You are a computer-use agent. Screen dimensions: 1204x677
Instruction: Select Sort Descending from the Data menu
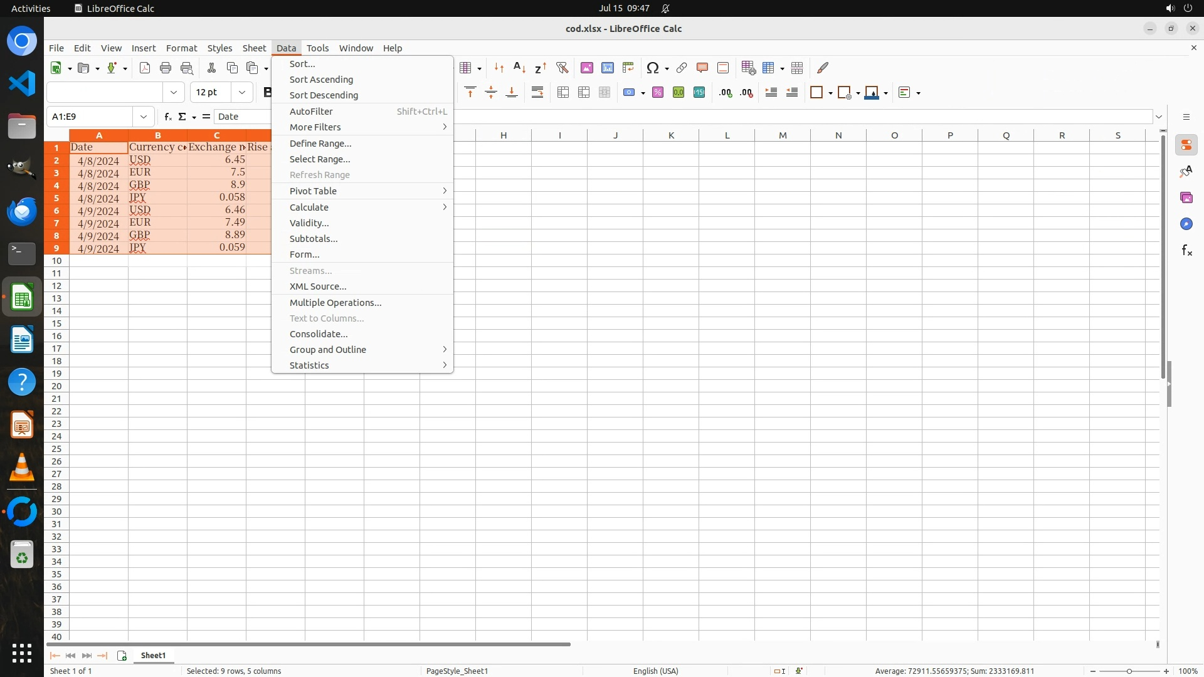(324, 95)
